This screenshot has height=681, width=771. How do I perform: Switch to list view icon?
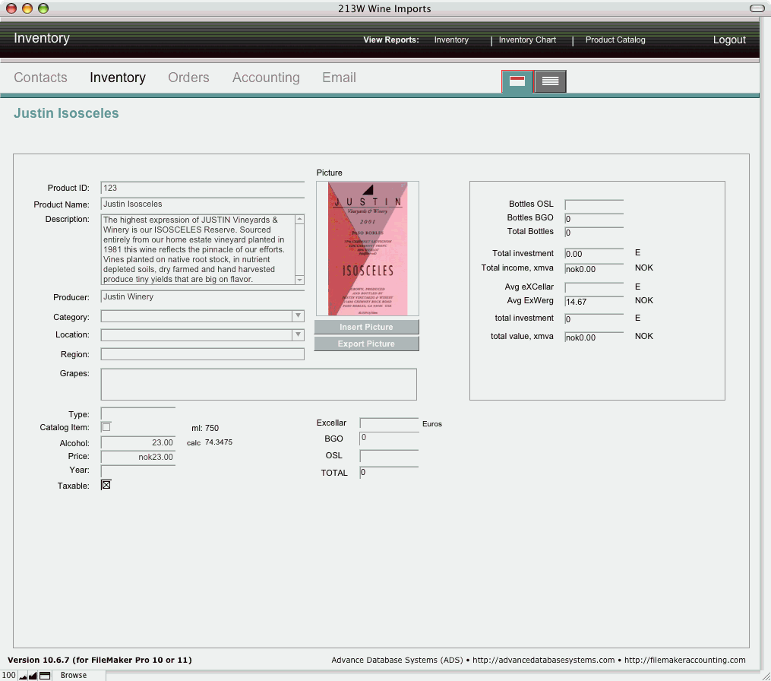(x=550, y=81)
